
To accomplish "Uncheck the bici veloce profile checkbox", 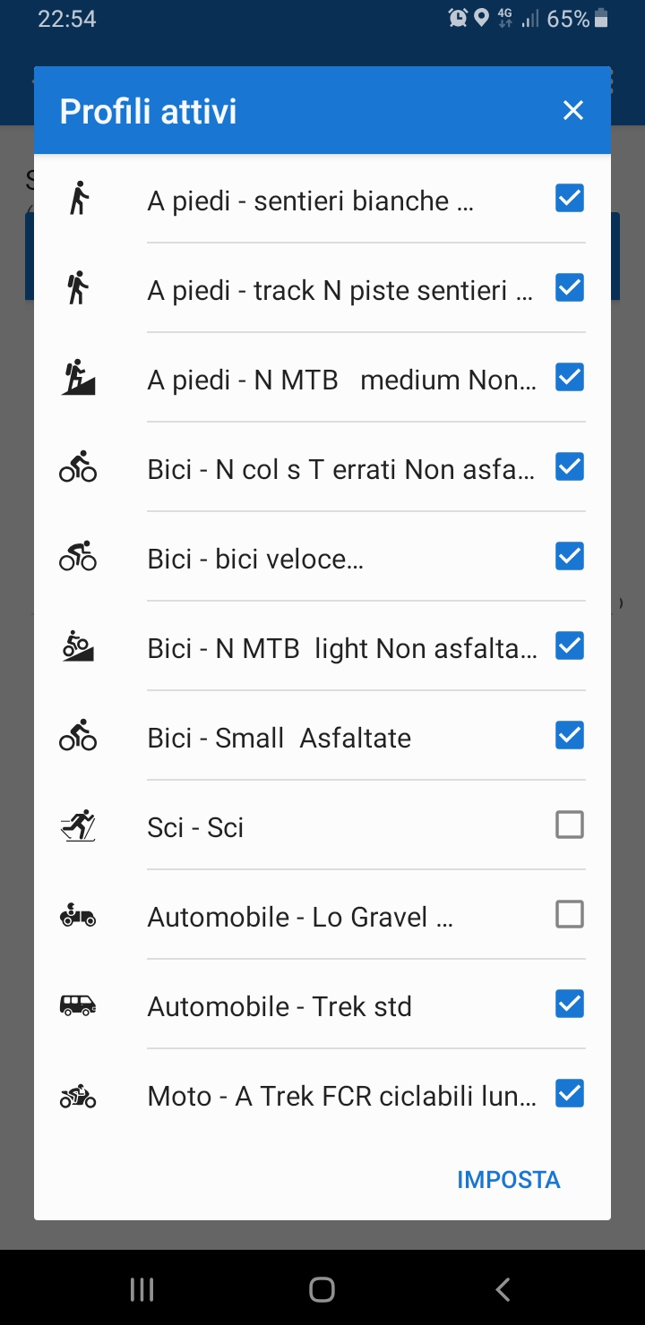I will coord(570,556).
